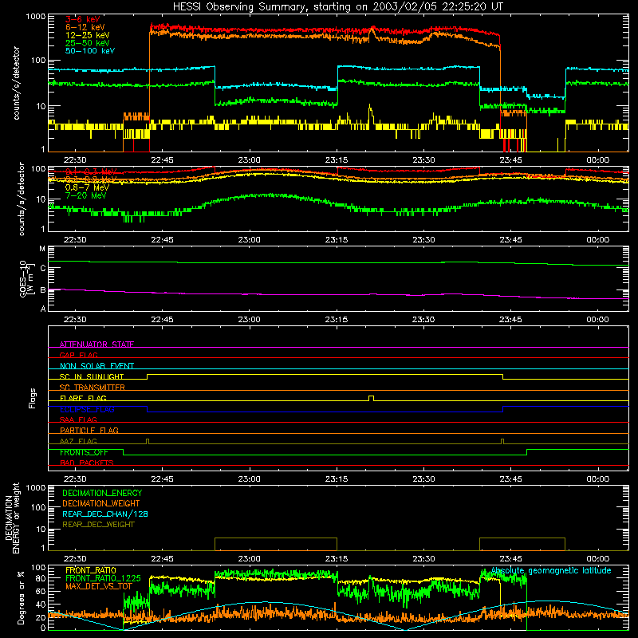Select the ATTENUATOR_STATE flag label
Viewport: 638px width, 638px height.
point(96,345)
